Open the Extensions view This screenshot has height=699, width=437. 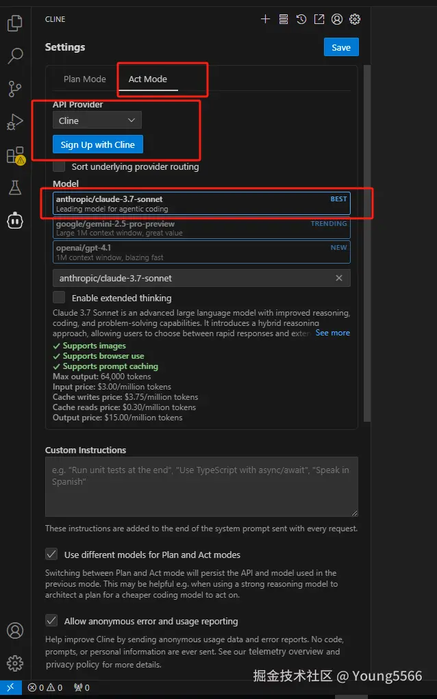(15, 155)
